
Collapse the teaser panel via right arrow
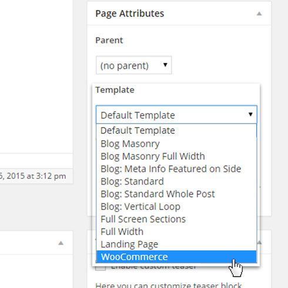point(259,242)
